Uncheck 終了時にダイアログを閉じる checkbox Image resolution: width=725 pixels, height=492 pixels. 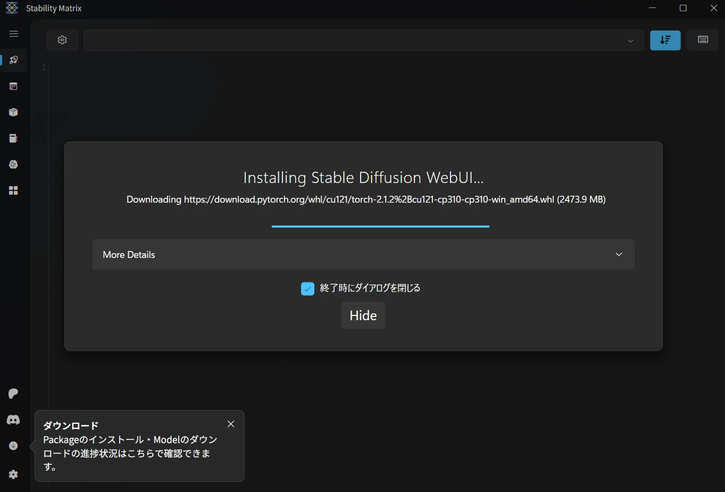307,288
